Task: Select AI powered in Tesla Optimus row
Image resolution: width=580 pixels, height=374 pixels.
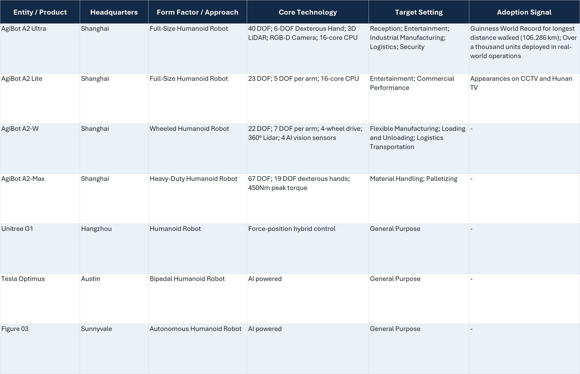Action: click(x=308, y=299)
